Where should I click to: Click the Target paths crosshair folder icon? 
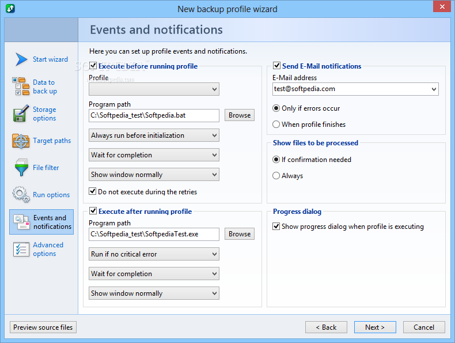point(21,141)
